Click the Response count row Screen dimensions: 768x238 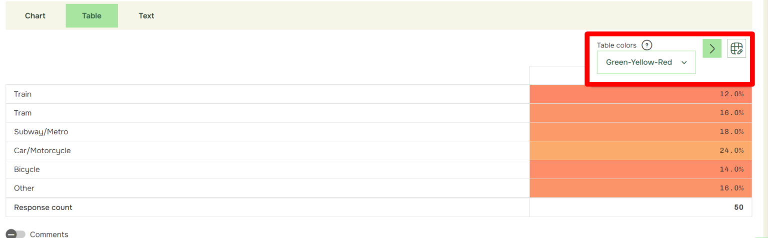(378, 207)
